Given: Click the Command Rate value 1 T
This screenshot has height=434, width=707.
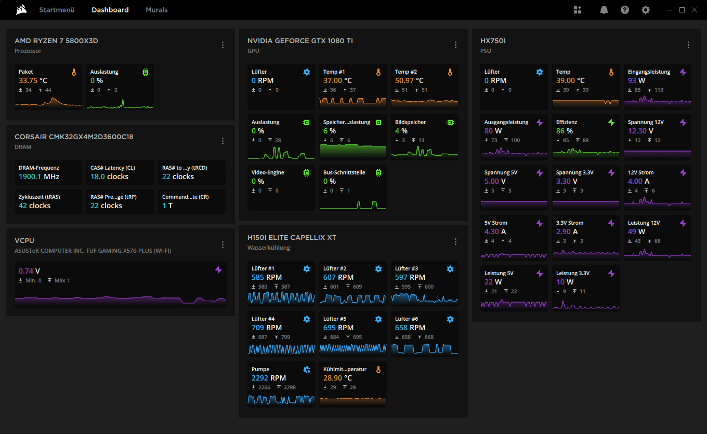Looking at the screenshot, I should [167, 206].
